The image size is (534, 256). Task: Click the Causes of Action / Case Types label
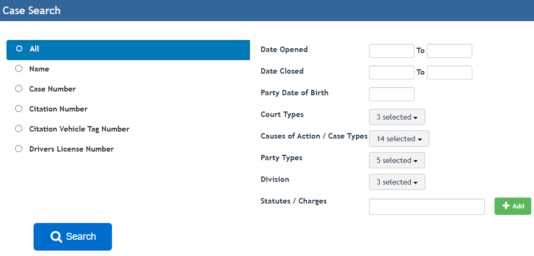click(x=314, y=136)
